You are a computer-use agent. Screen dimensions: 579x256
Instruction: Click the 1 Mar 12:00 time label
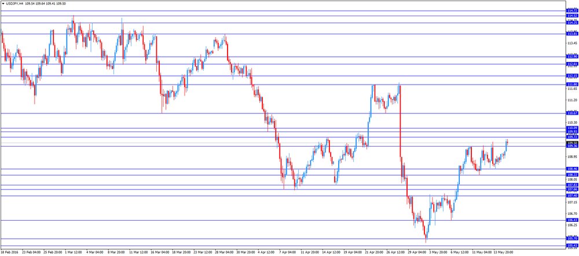[x=73, y=253]
